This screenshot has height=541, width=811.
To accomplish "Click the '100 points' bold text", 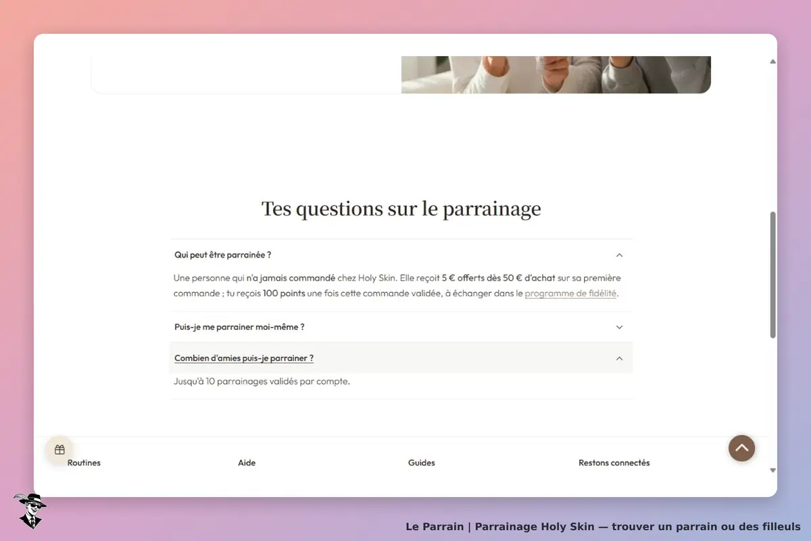I will (284, 293).
